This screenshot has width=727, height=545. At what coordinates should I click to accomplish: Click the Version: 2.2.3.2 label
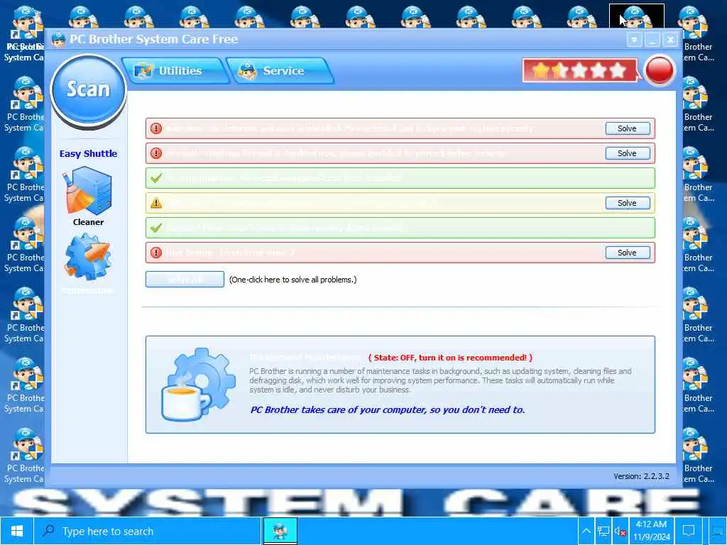pyautogui.click(x=641, y=476)
